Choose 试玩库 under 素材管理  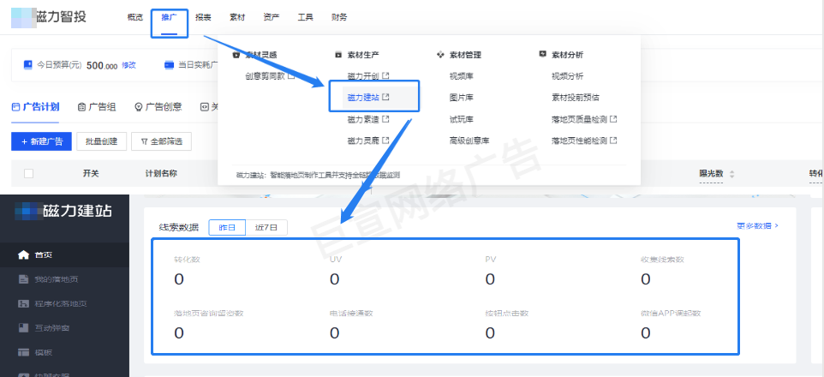click(462, 119)
